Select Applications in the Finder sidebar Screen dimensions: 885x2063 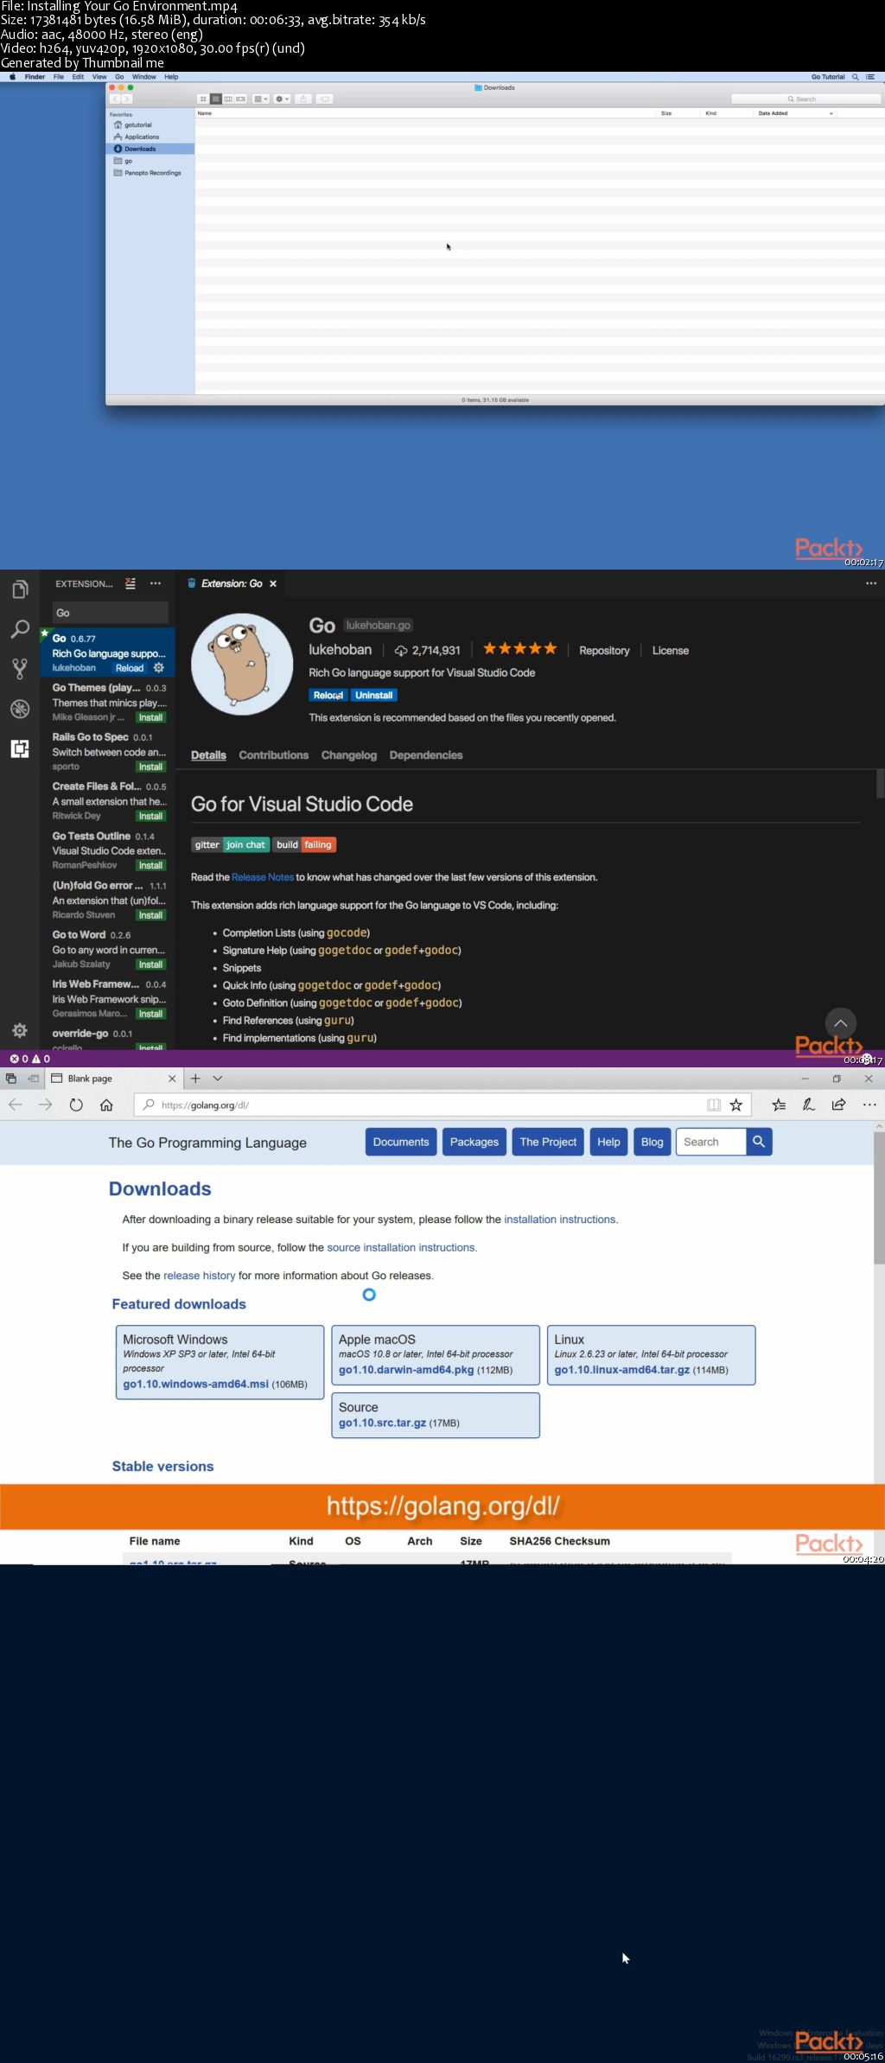click(142, 137)
